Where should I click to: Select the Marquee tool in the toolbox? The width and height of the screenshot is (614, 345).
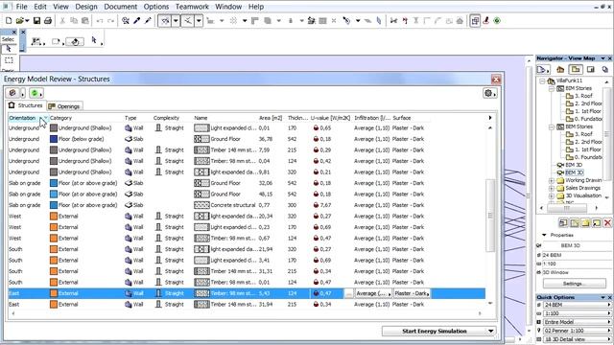click(x=9, y=60)
